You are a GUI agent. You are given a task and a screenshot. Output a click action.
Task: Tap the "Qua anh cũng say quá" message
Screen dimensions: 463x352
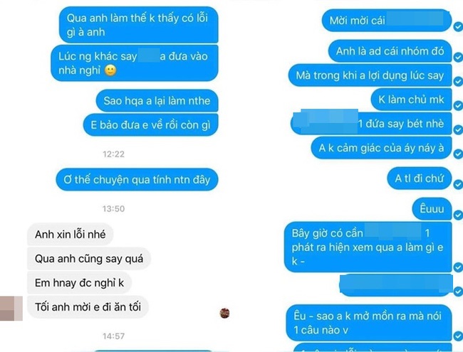pos(89,259)
